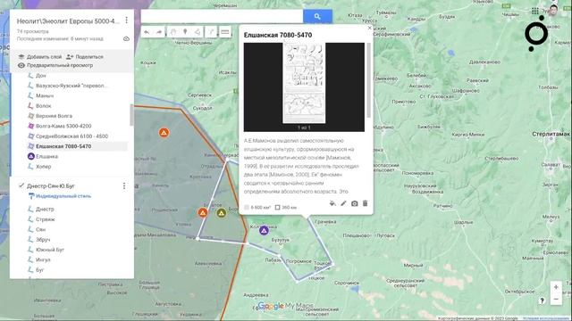Image resolution: width=572 pixels, height=321 pixels.
Task: Redo the map edit
Action: point(159,32)
